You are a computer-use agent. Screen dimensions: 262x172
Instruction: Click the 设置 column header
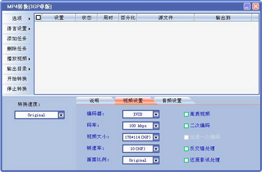(x=59, y=18)
